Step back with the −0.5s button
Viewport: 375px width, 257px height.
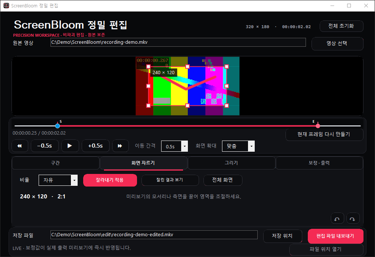pos(45,146)
